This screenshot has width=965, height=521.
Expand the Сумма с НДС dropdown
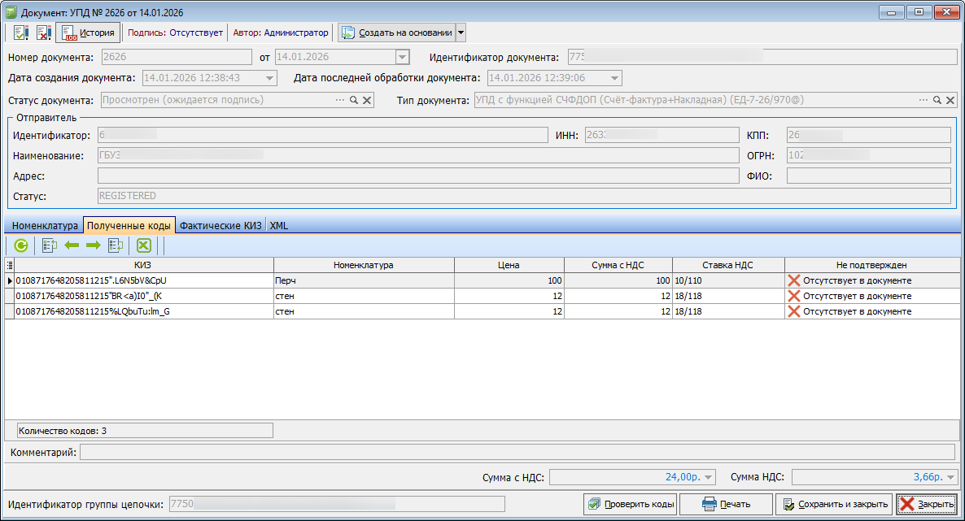[x=709, y=477]
